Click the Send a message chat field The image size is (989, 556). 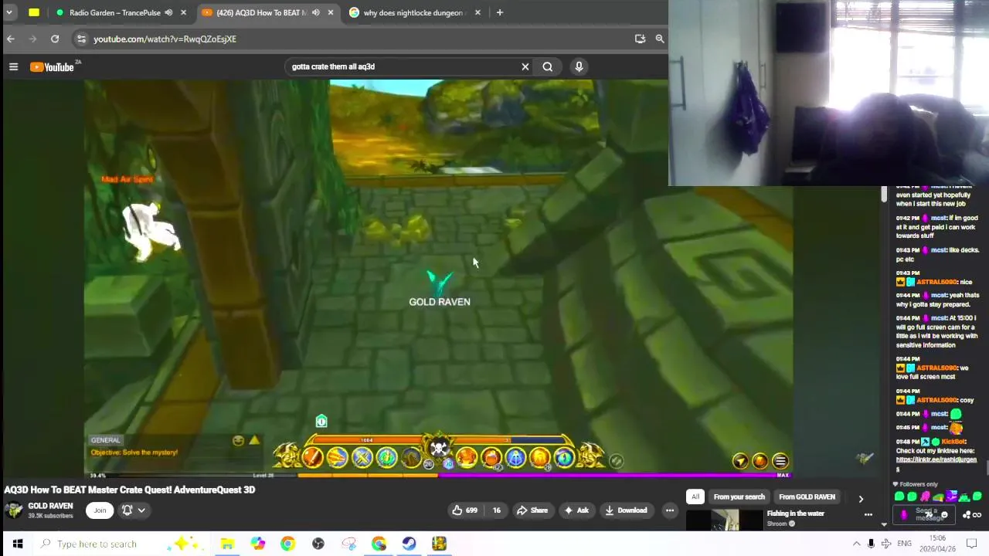click(926, 514)
